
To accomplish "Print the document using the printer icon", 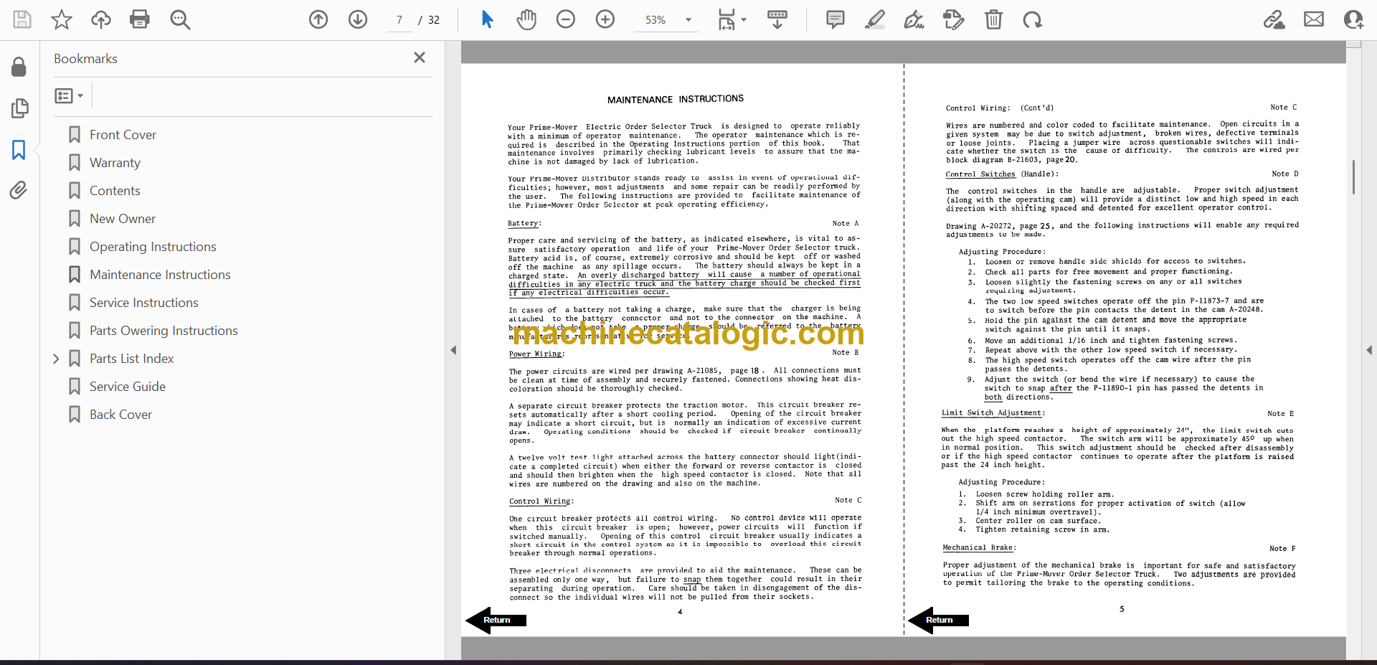I will 140,19.
